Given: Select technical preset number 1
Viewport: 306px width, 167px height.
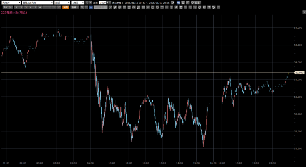Looking at the screenshot, I should point(17,7).
